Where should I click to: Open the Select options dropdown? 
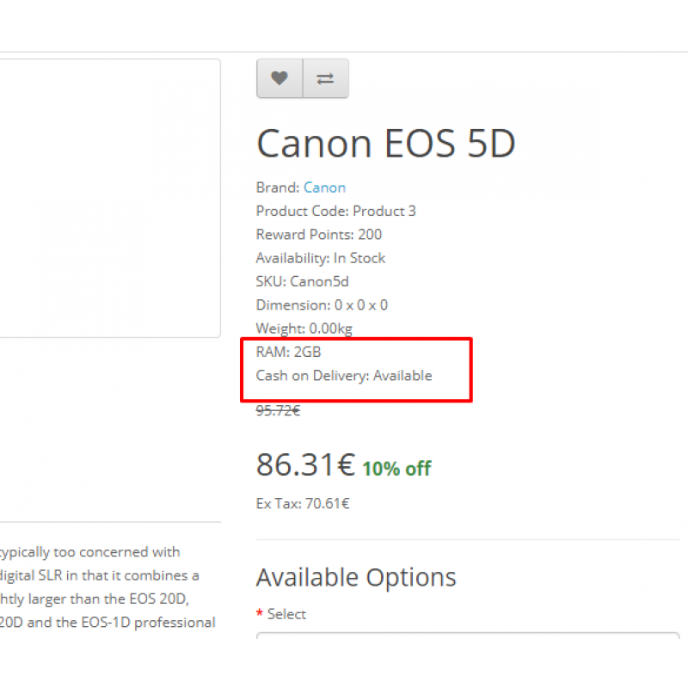468,636
